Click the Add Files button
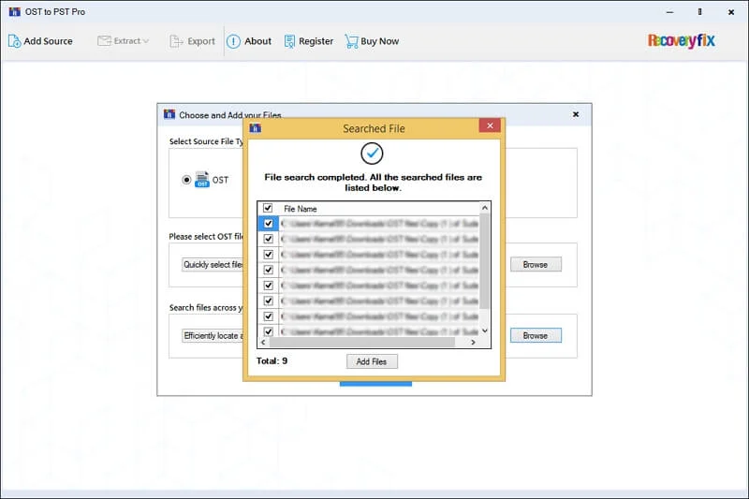The height and width of the screenshot is (499, 749). coord(372,361)
